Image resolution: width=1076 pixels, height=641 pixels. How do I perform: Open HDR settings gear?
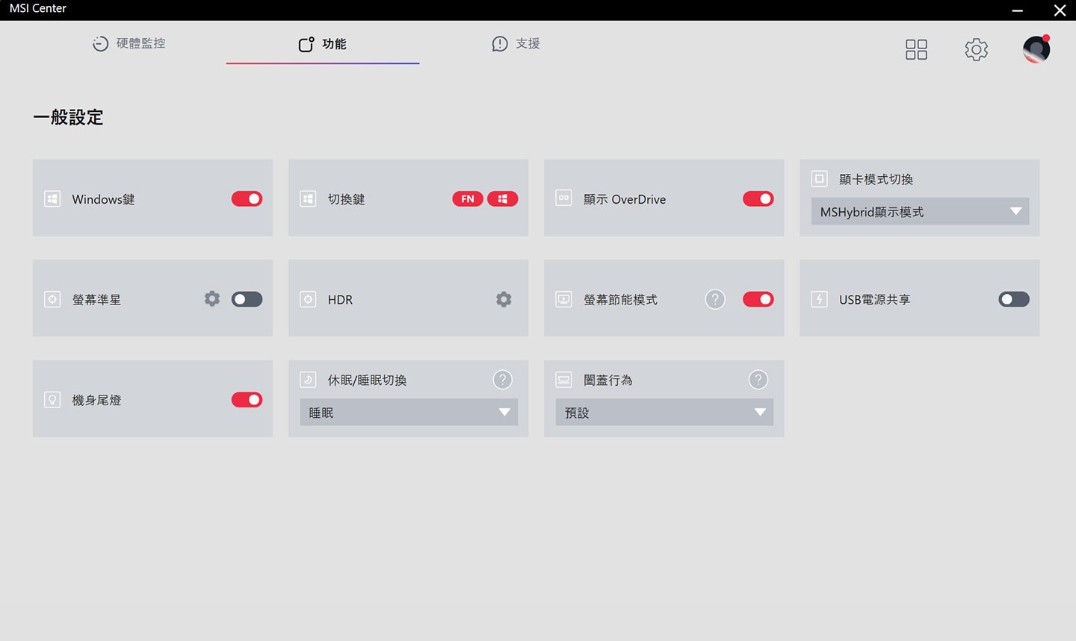[504, 299]
